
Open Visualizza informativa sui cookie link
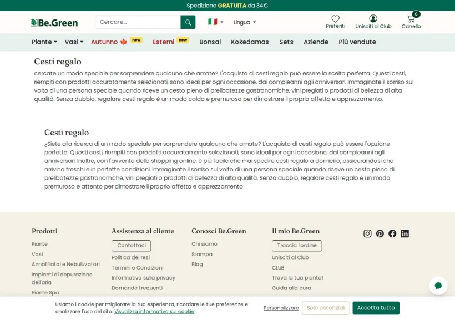point(154,311)
